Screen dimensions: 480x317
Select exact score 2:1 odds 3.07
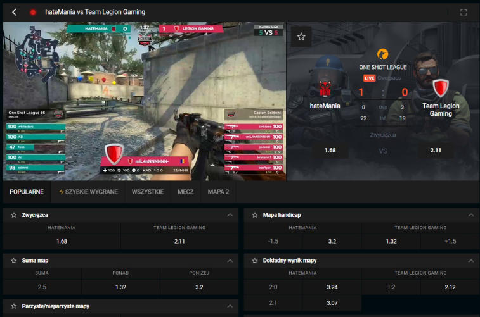(x=332, y=302)
